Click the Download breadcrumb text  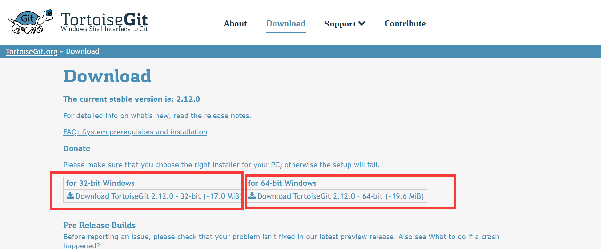(x=83, y=51)
